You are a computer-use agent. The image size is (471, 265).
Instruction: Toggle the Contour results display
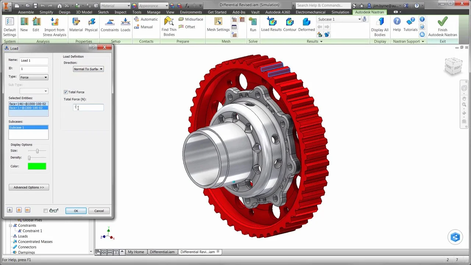point(290,25)
